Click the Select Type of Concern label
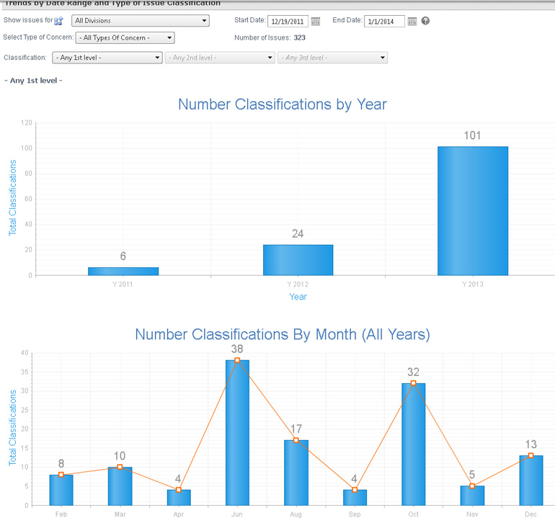The width and height of the screenshot is (555, 523). (x=38, y=37)
